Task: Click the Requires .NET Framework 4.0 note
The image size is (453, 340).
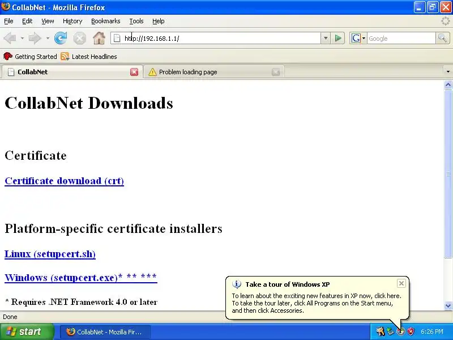Action: click(x=81, y=302)
